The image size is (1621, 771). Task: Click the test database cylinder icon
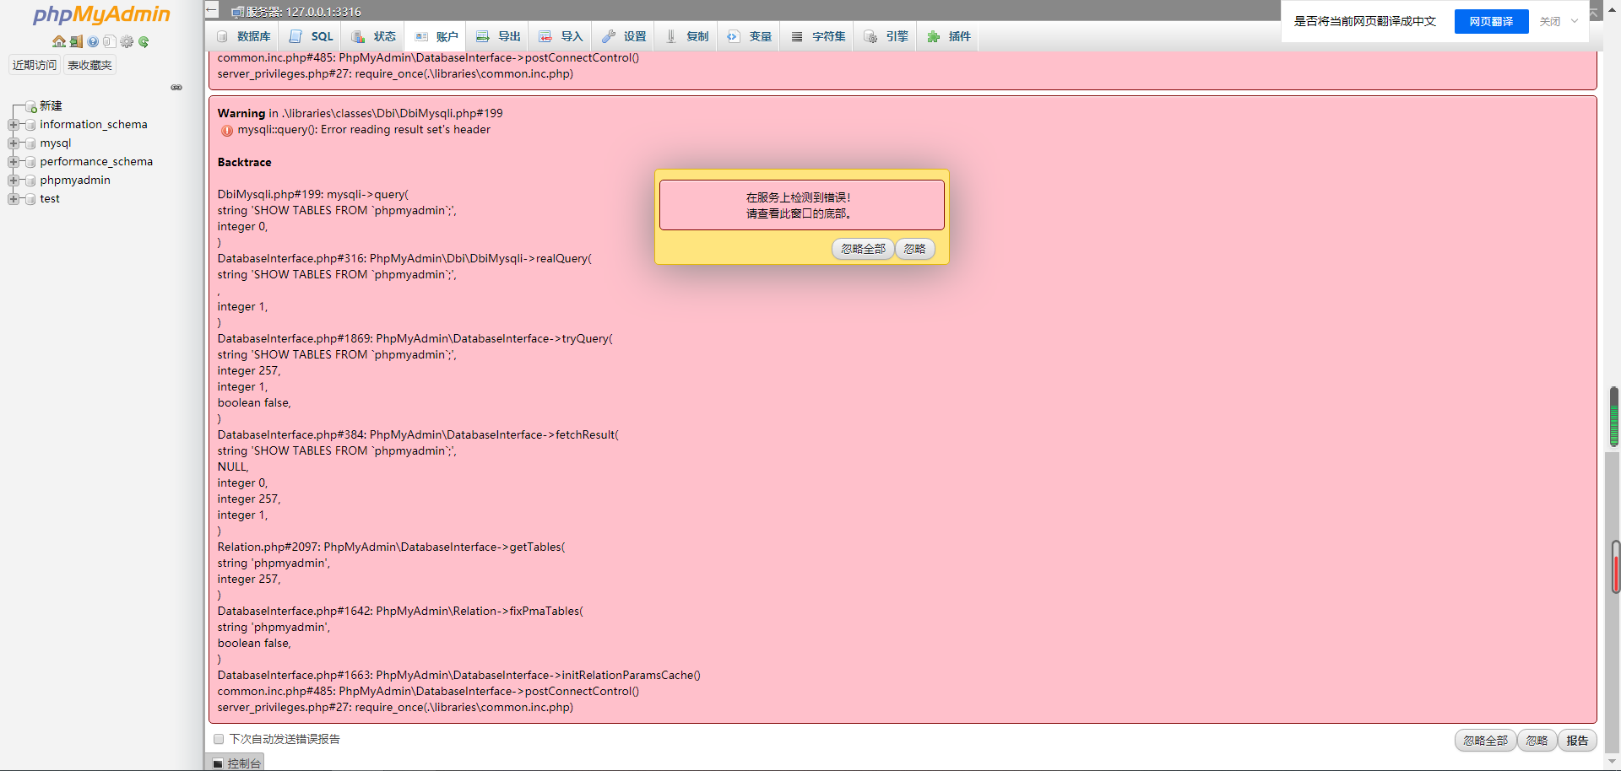(x=30, y=199)
